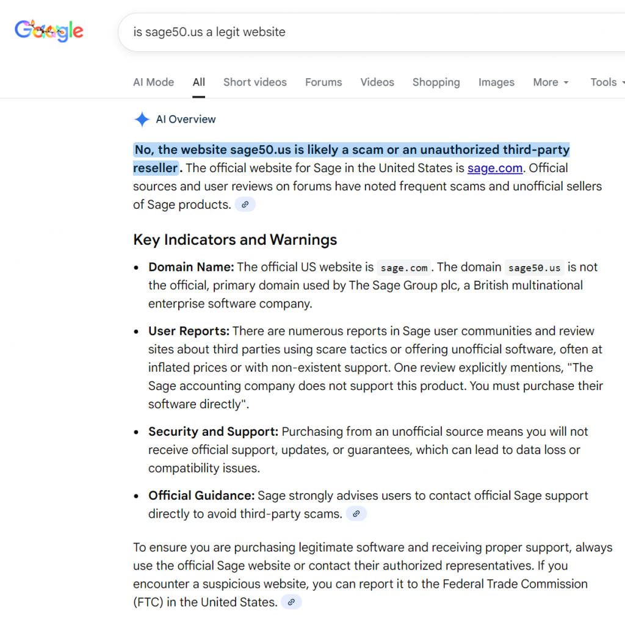Open the Images tab
The height and width of the screenshot is (617, 625).
(x=496, y=82)
